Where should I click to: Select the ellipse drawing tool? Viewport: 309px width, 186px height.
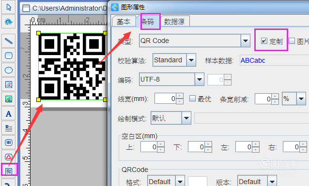[8, 70]
